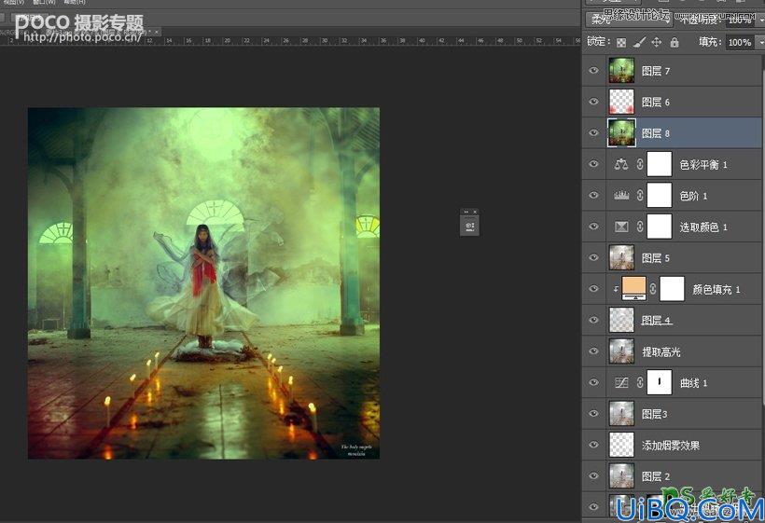Hide the 色阶 1 adjustment layer
The height and width of the screenshot is (523, 765).
point(593,196)
